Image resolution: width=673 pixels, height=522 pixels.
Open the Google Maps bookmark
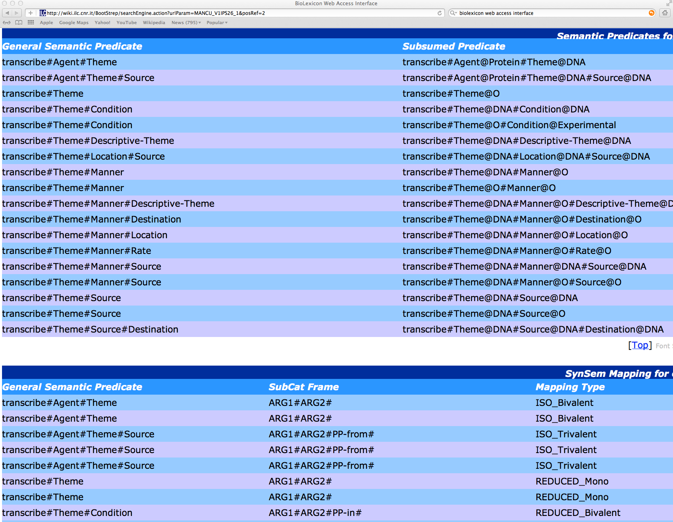pos(74,23)
